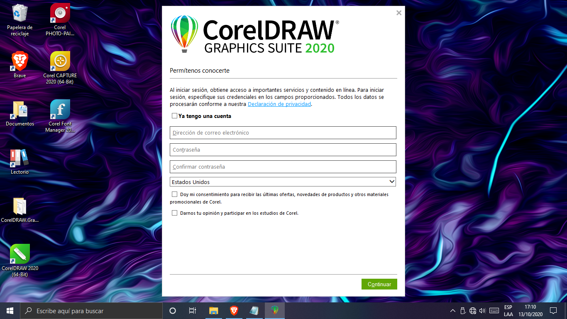The image size is (567, 319).
Task: Open Task View from the taskbar
Action: coord(193,311)
